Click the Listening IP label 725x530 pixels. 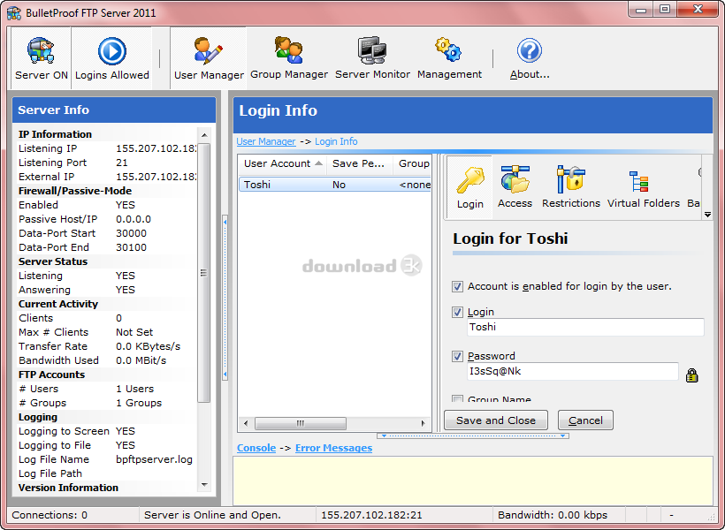pos(48,148)
